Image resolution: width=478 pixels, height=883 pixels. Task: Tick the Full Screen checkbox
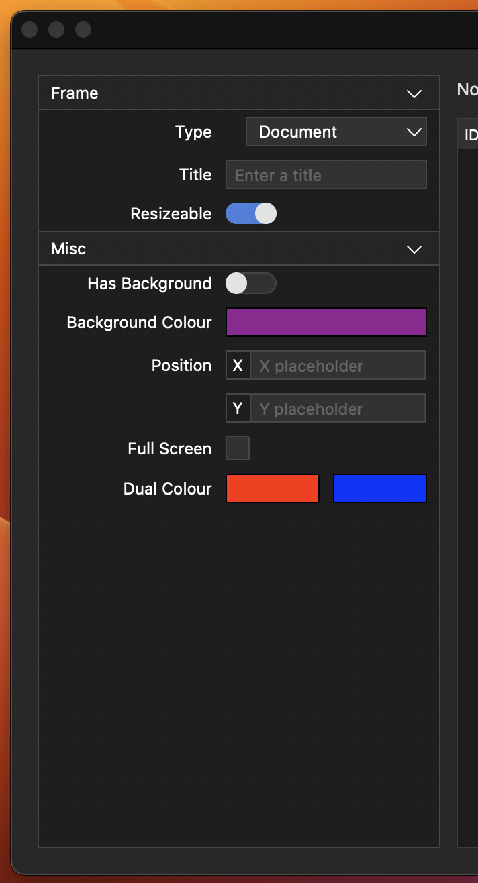(238, 448)
